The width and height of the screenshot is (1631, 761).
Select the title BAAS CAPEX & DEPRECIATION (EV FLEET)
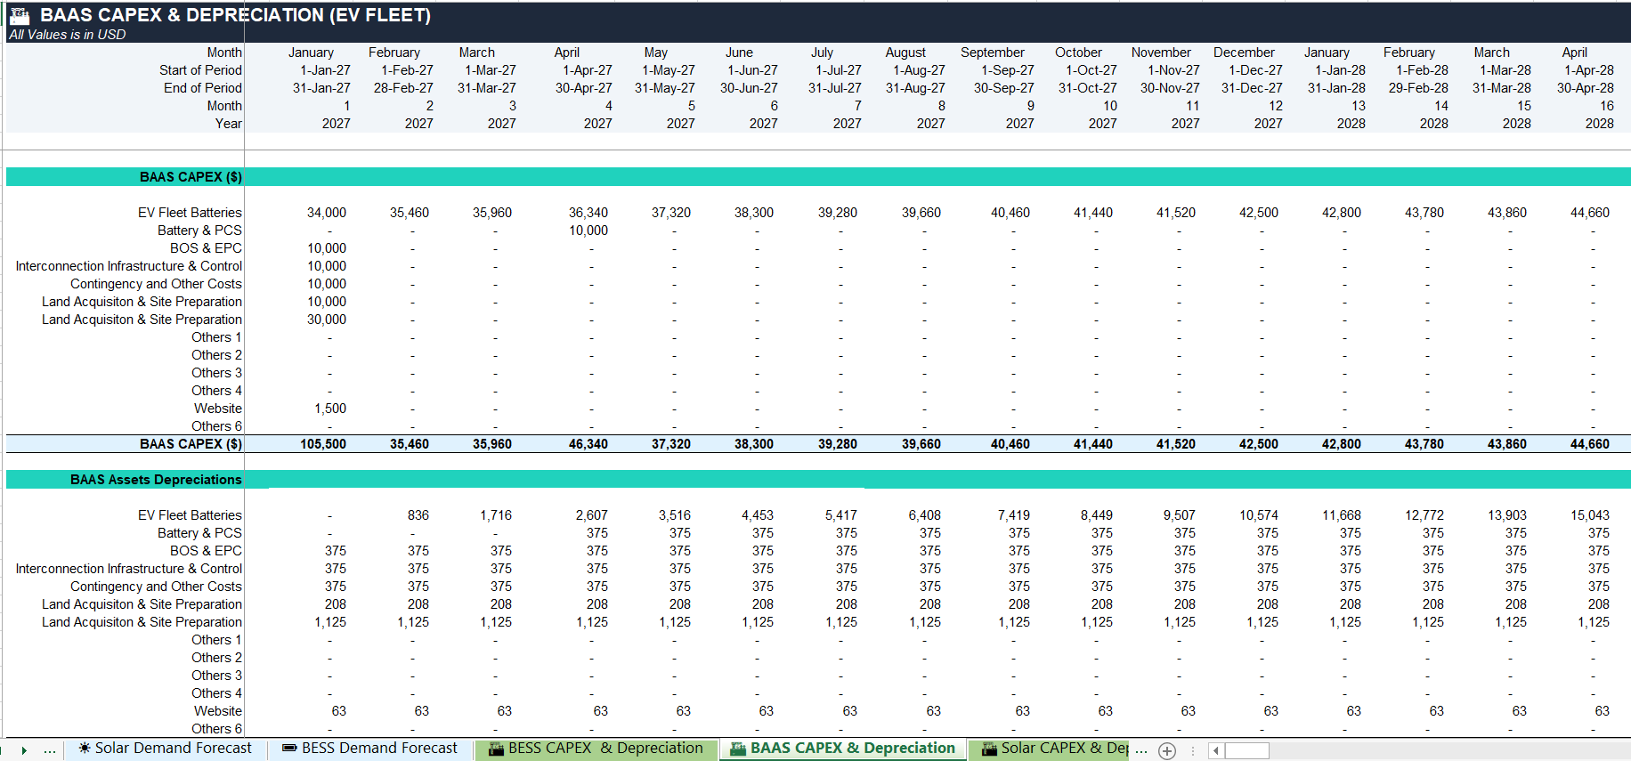pos(235,15)
